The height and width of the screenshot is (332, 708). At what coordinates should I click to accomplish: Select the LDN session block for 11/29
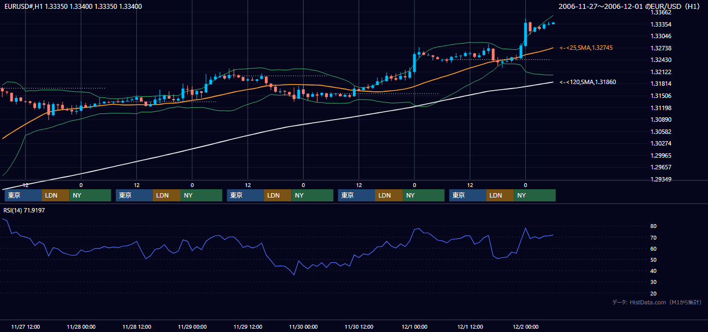(278, 195)
